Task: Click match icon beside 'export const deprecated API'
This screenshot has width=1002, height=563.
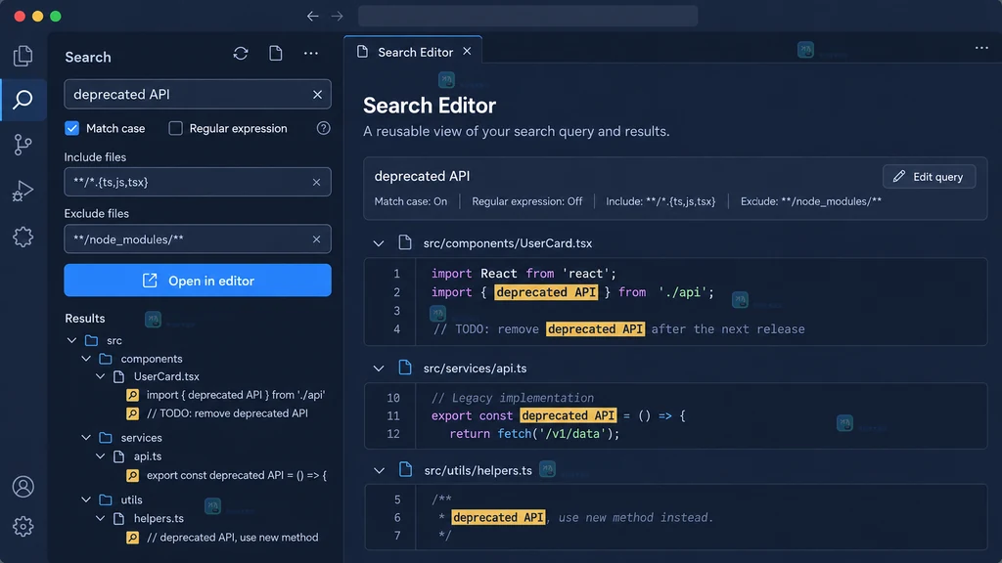Action: (x=132, y=476)
